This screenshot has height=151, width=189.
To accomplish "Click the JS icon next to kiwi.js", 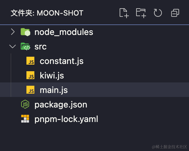I will 30,75.
